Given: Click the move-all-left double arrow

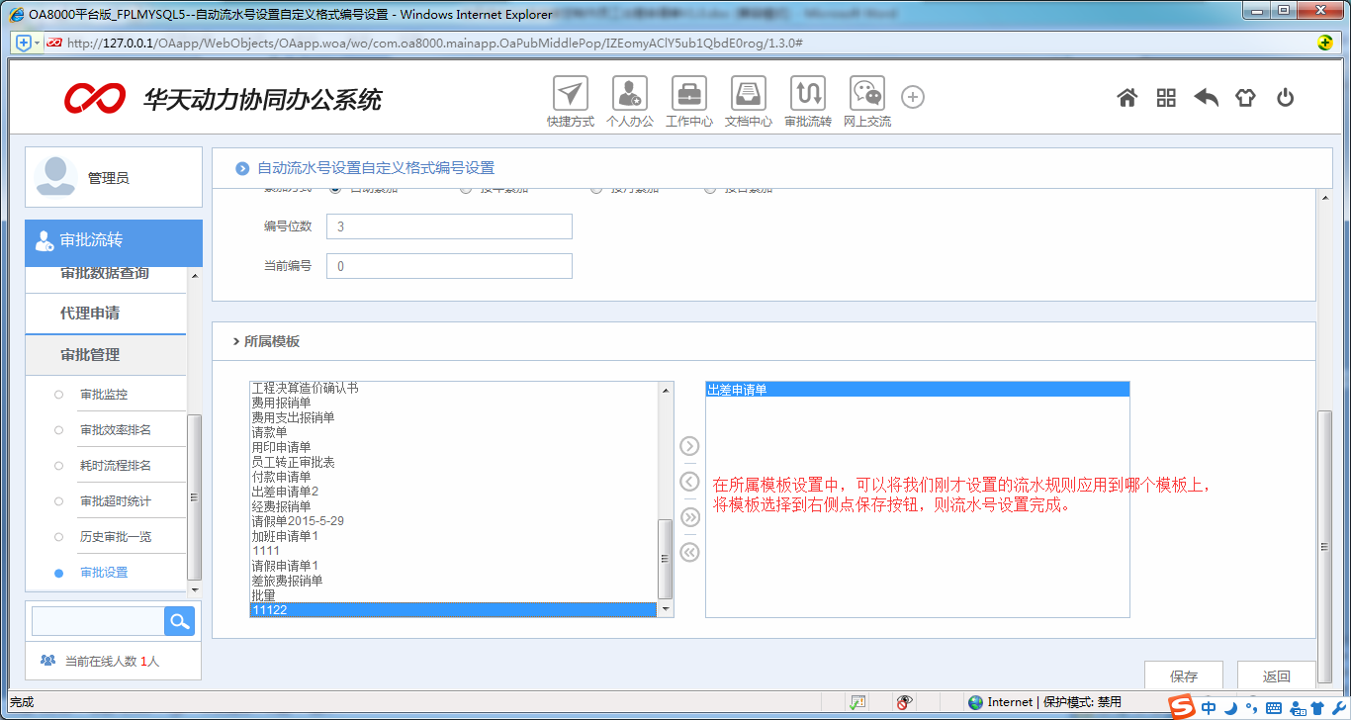Looking at the screenshot, I should tap(689, 552).
